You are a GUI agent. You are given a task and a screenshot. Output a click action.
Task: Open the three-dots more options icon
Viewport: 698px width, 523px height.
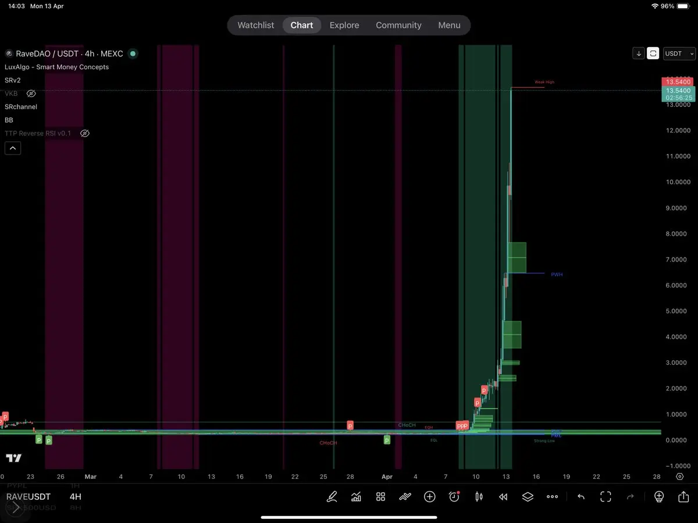pos(552,497)
